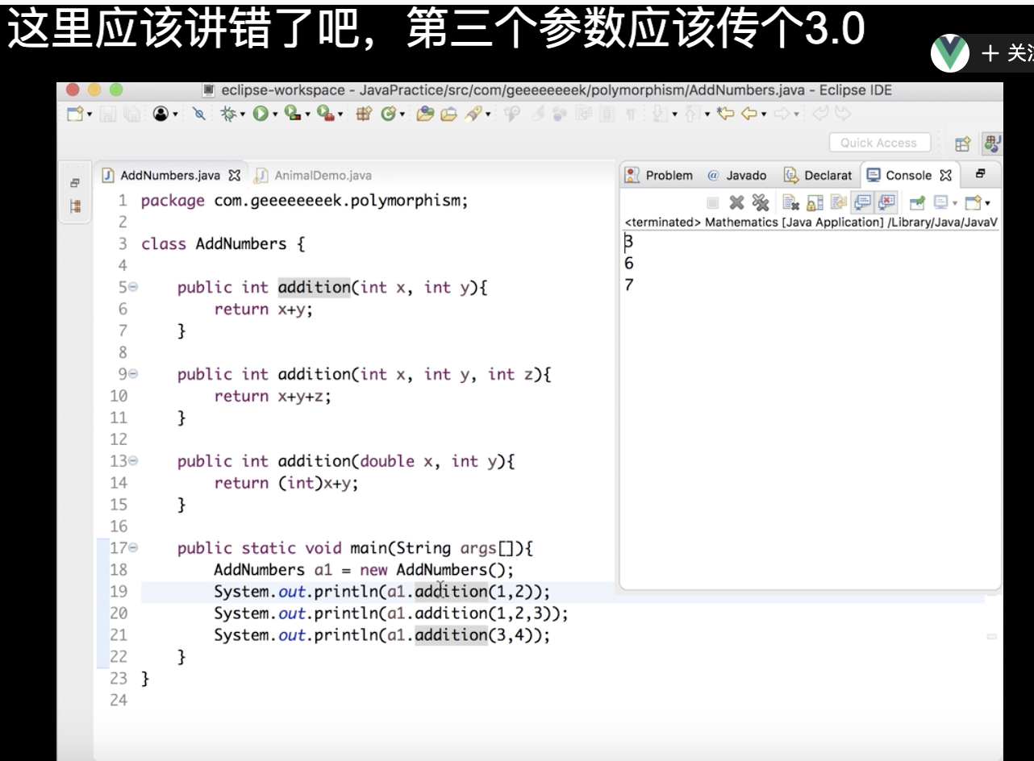This screenshot has width=1034, height=761.
Task: Click the green Run button in toolbar
Action: point(261,114)
